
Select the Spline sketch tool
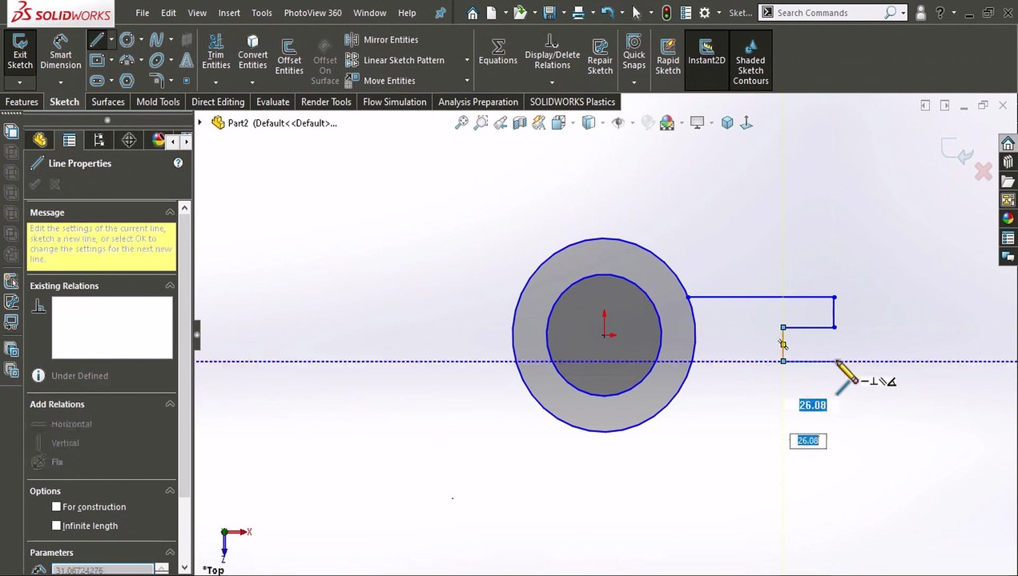click(x=156, y=40)
